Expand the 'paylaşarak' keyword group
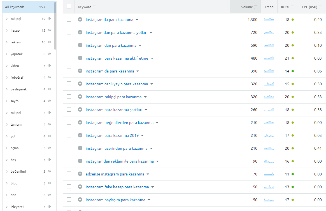Image resolution: width=326 pixels, height=211 pixels. [x=7, y=89]
